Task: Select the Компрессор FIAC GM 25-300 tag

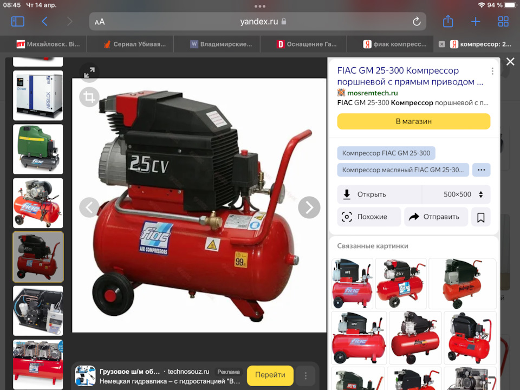Action: click(x=386, y=153)
